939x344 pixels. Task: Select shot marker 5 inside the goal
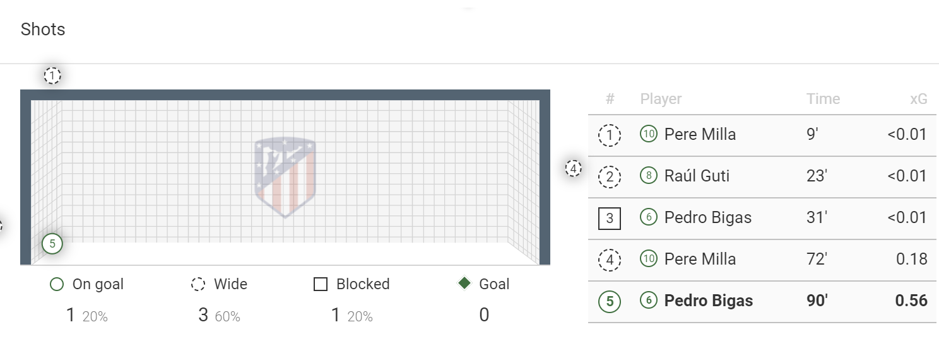[x=52, y=243]
